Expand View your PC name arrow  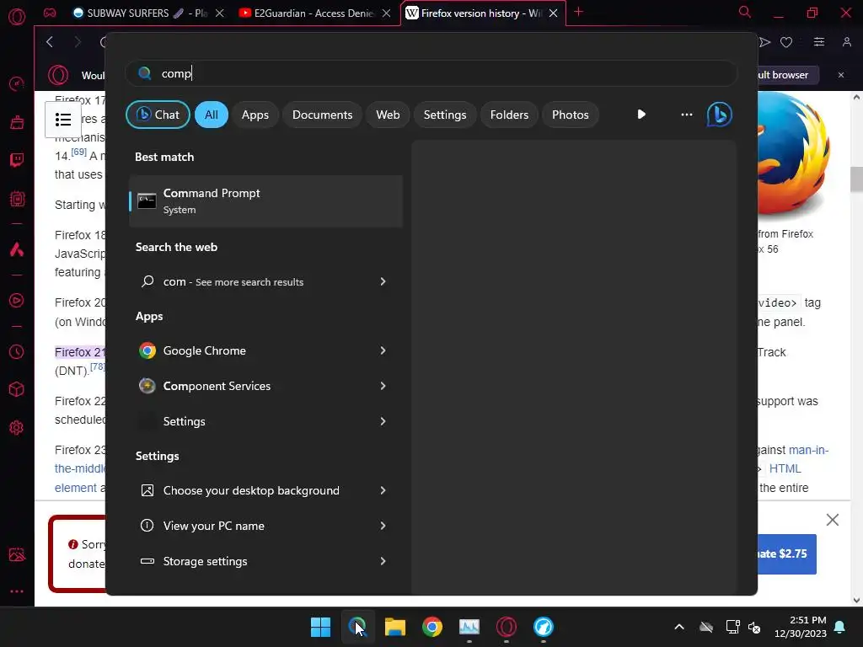pos(383,526)
